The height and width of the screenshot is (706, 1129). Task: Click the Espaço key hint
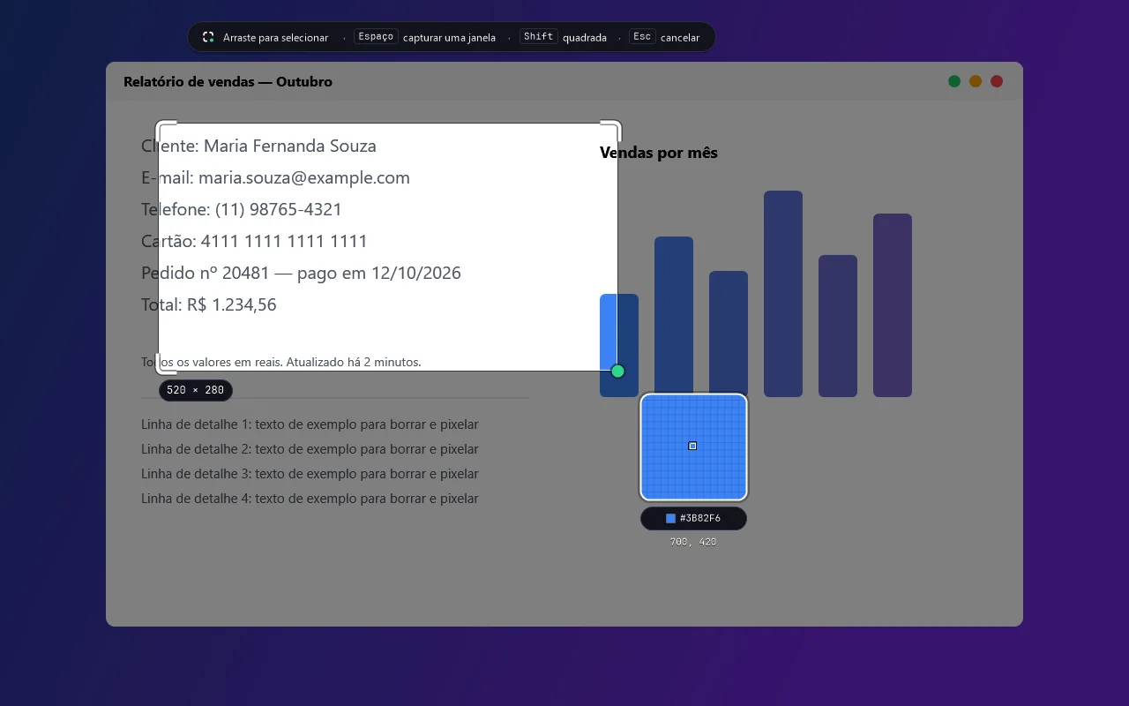pyautogui.click(x=376, y=37)
